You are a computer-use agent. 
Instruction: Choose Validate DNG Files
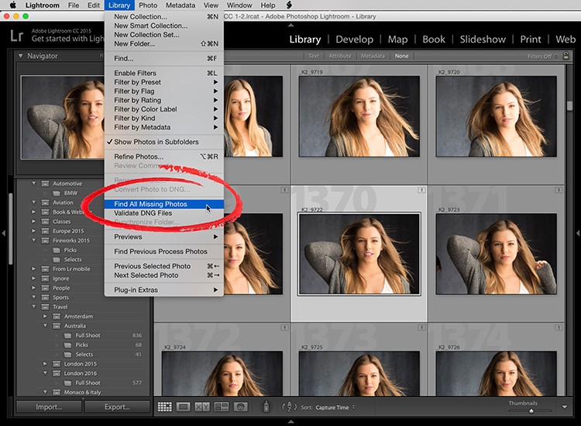(x=163, y=213)
